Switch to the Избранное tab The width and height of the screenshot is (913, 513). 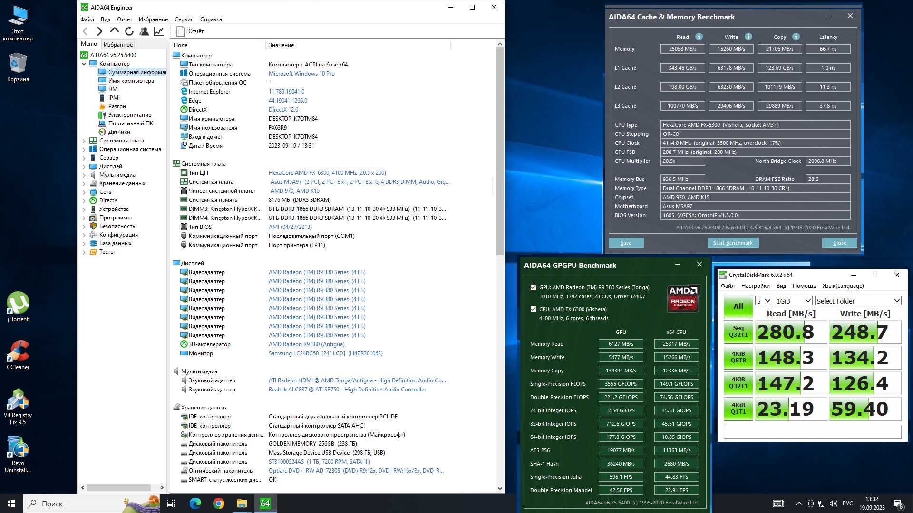(118, 44)
